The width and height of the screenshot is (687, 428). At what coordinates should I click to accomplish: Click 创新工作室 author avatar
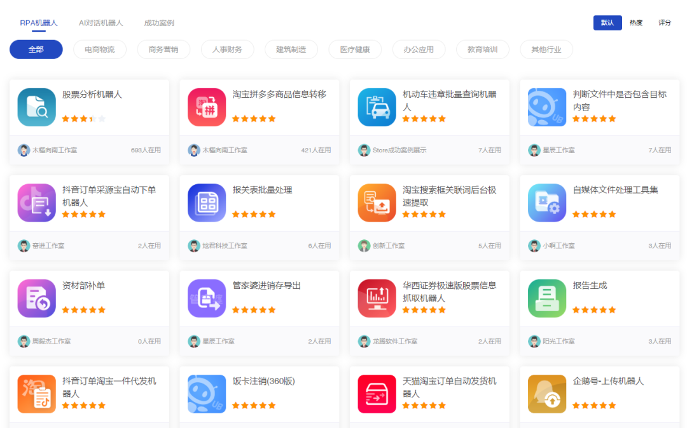click(x=364, y=246)
